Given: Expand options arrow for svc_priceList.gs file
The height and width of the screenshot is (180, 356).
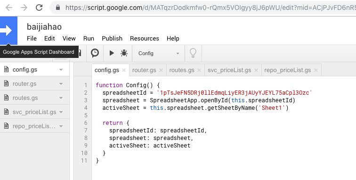Looking at the screenshot, I should pos(61,112).
